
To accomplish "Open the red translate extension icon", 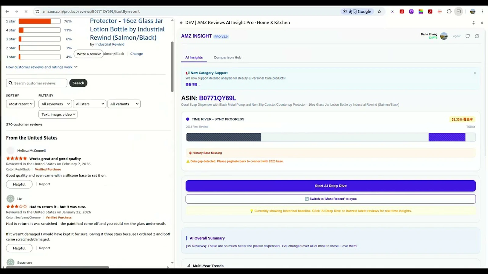I will pyautogui.click(x=402, y=12).
